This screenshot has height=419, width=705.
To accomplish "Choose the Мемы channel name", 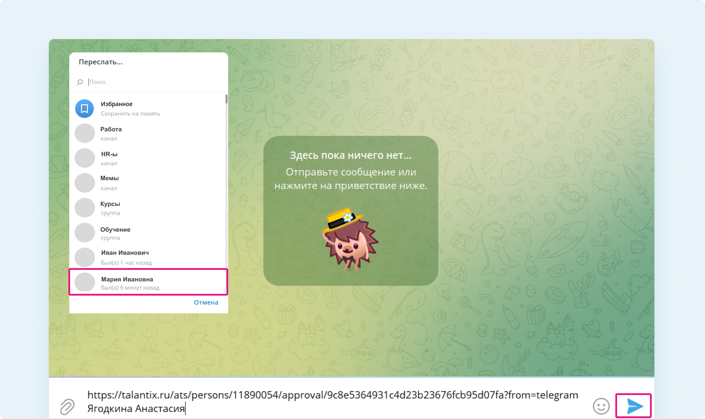I will click(x=110, y=178).
